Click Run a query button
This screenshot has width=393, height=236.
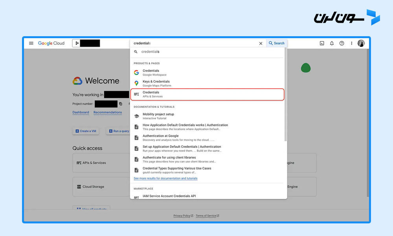(119, 131)
